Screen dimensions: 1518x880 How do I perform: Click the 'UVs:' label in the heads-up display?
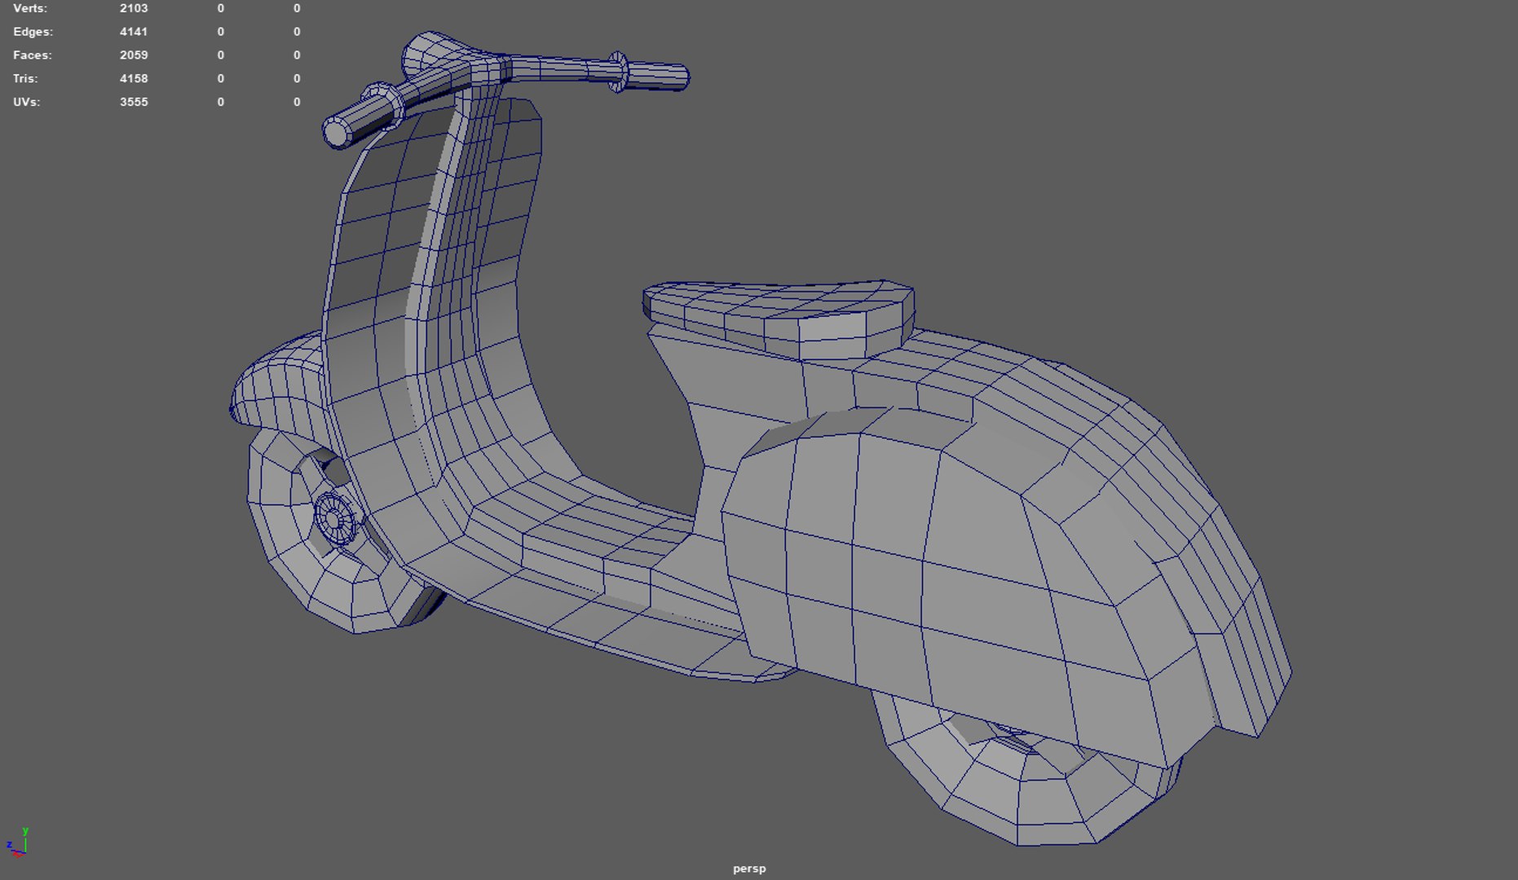tap(26, 103)
